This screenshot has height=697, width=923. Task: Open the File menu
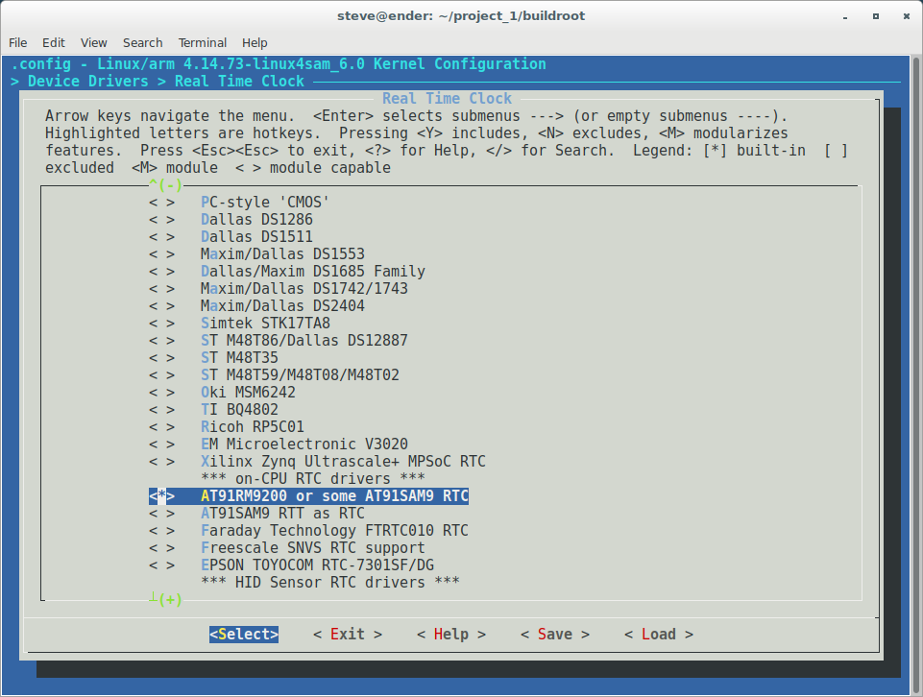(x=17, y=42)
